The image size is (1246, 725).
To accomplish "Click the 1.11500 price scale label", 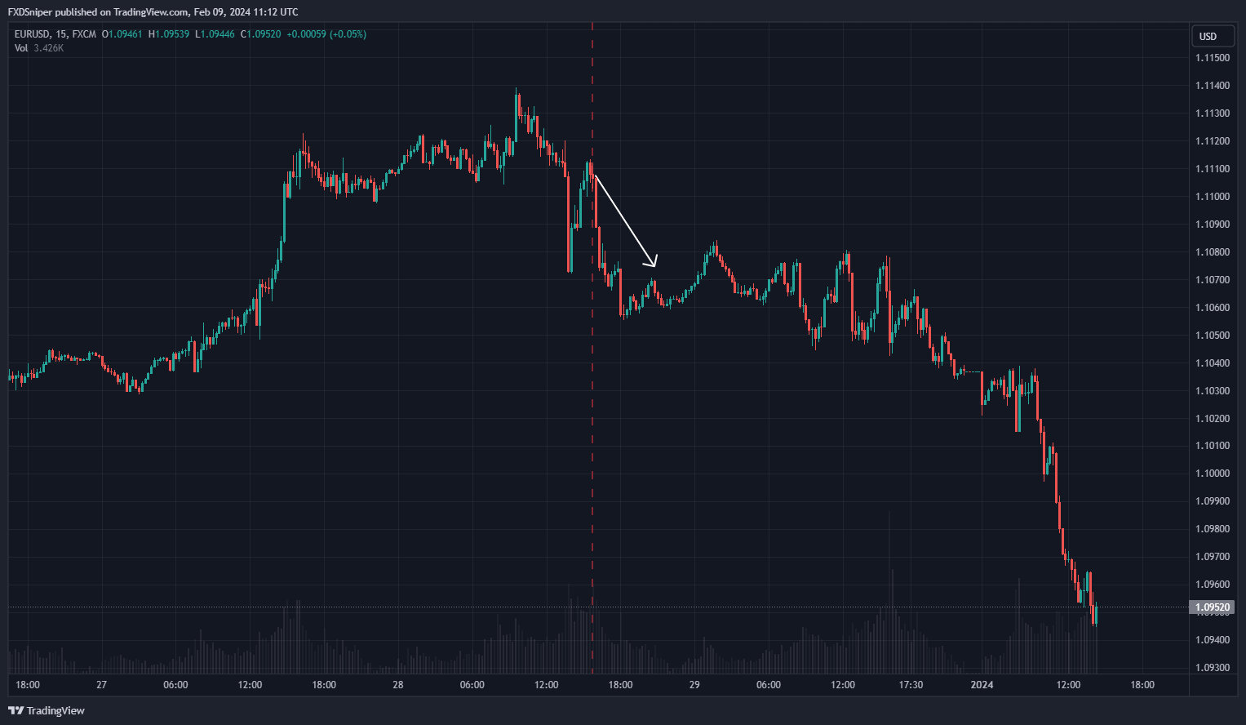I will [x=1212, y=59].
